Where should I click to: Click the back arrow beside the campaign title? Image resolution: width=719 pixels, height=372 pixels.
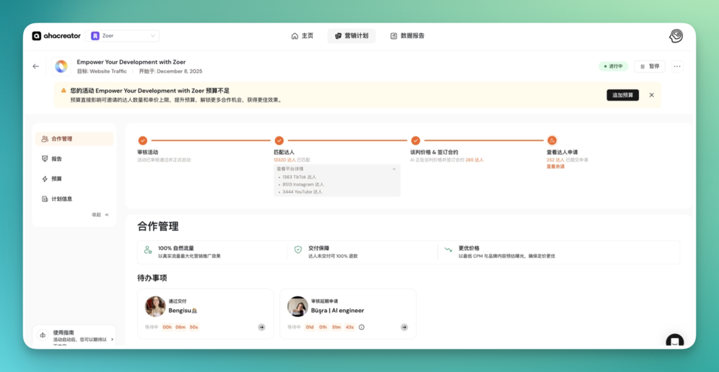pyautogui.click(x=36, y=67)
